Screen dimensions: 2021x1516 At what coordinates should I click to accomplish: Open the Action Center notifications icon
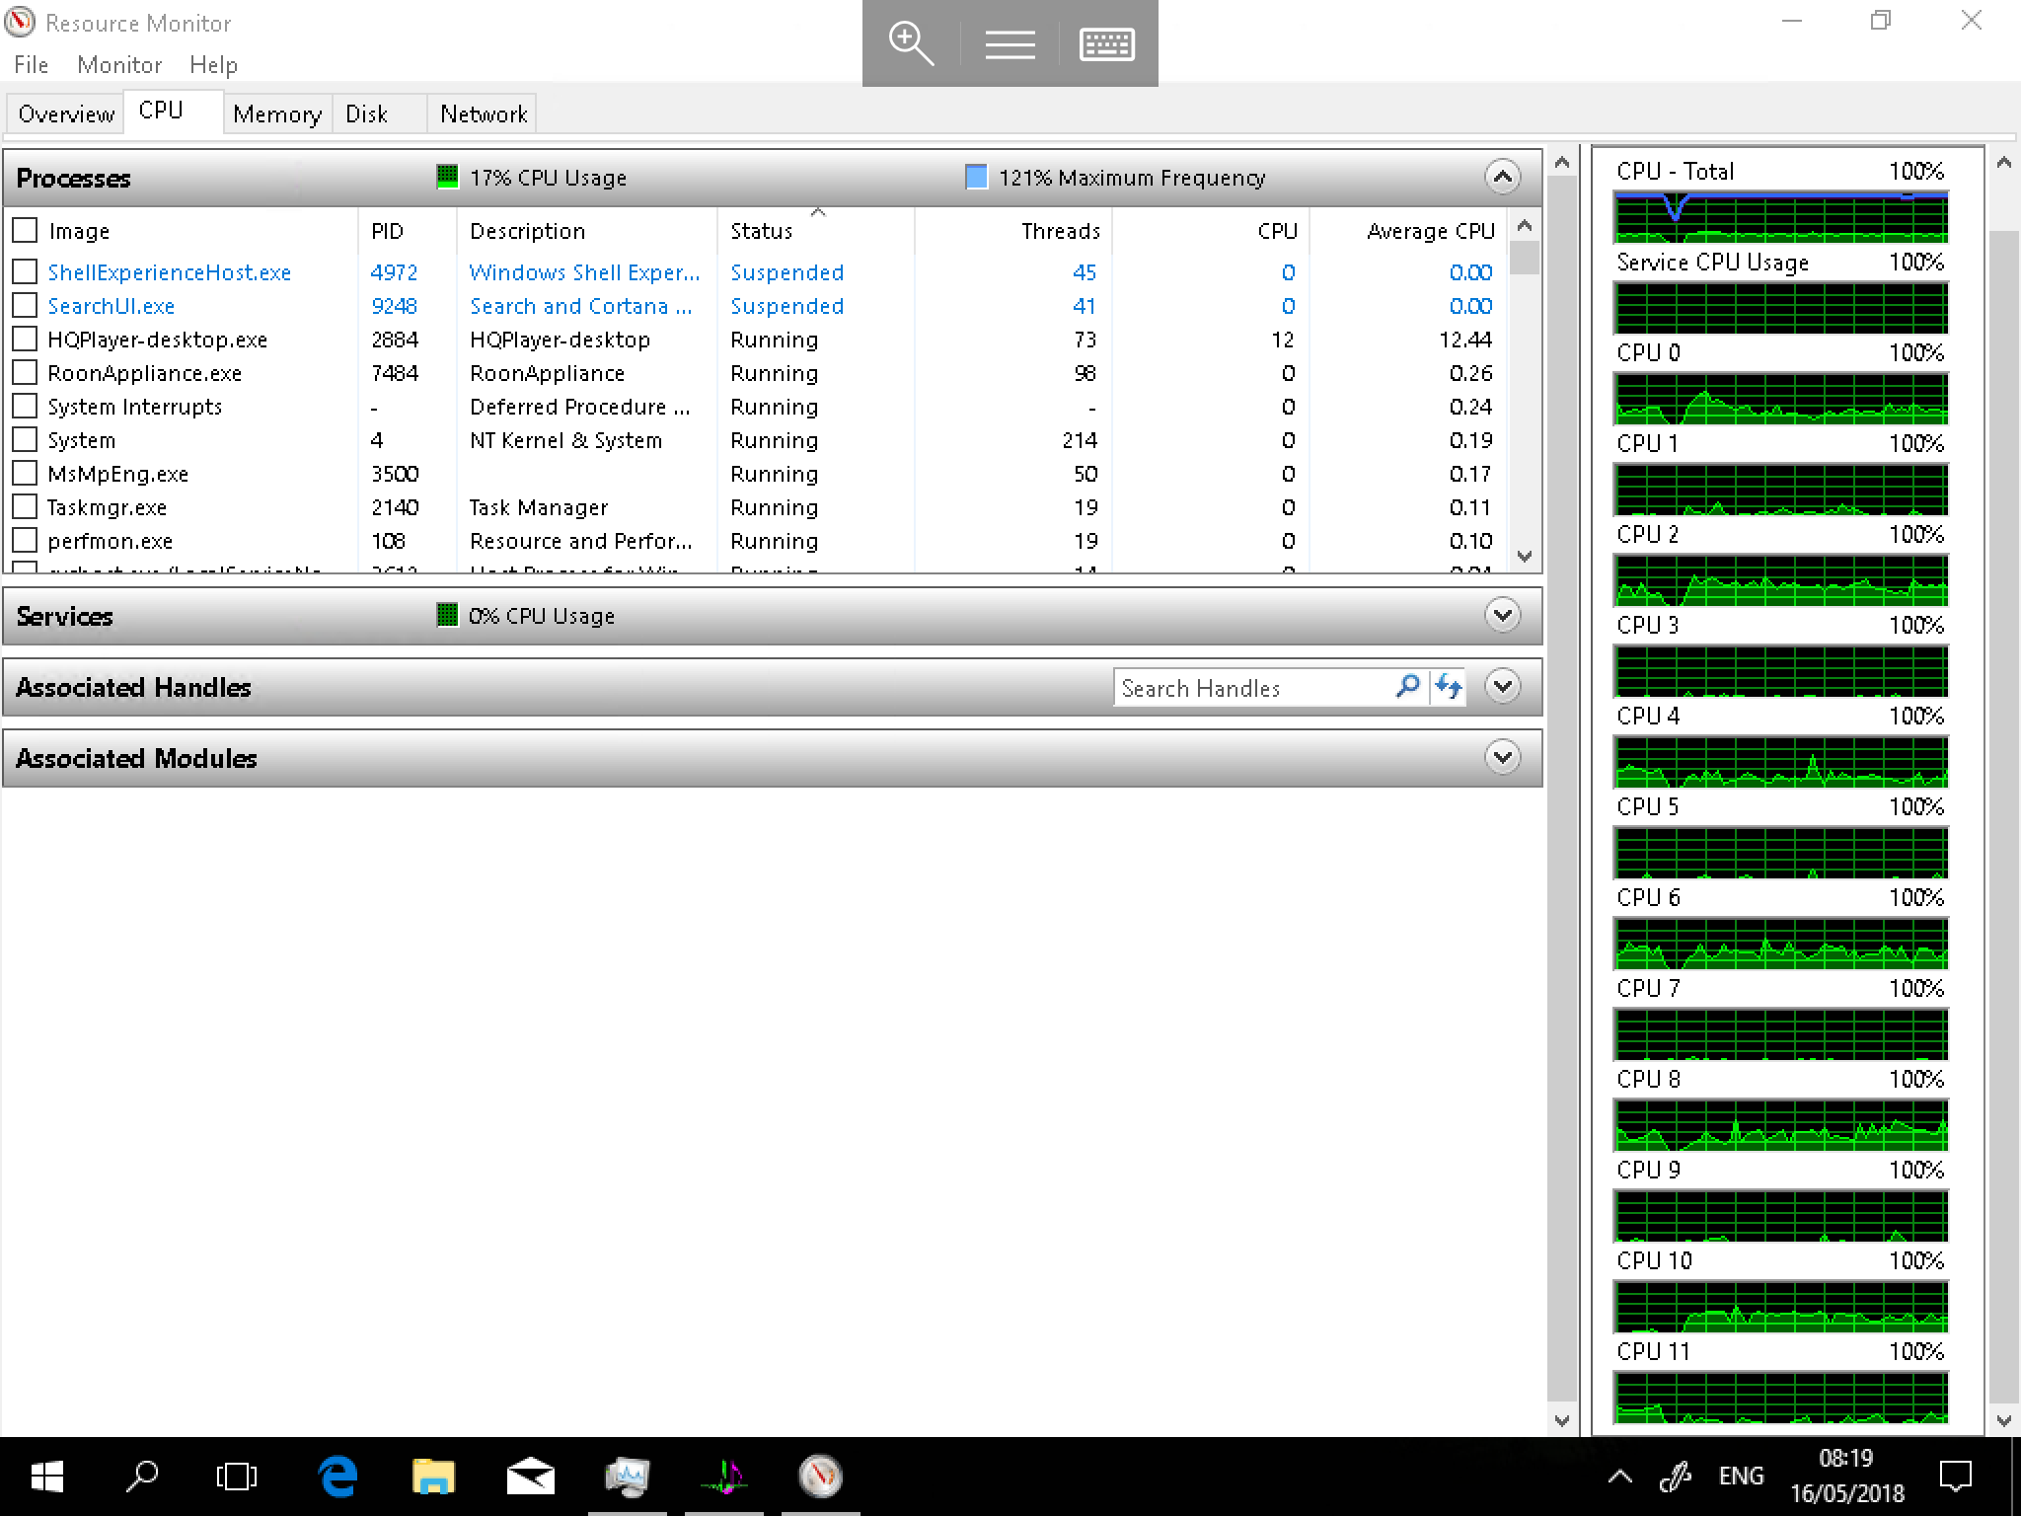click(x=1955, y=1477)
